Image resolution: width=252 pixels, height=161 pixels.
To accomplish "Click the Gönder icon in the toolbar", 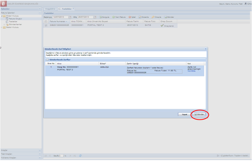I will [x=166, y=17].
